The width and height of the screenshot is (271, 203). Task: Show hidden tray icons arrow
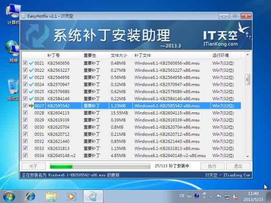(x=210, y=196)
